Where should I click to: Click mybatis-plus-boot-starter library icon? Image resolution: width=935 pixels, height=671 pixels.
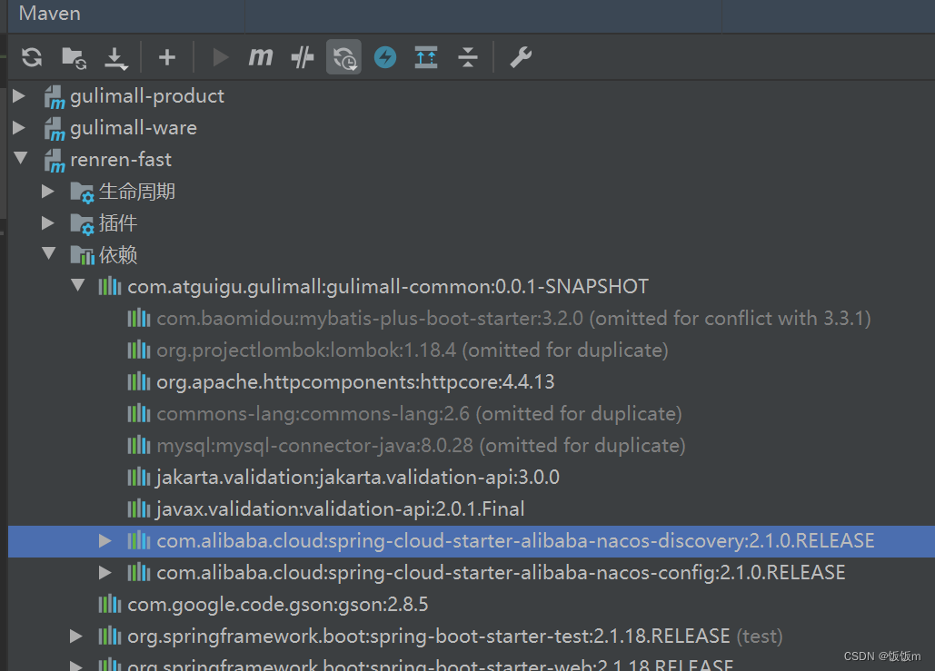(138, 318)
